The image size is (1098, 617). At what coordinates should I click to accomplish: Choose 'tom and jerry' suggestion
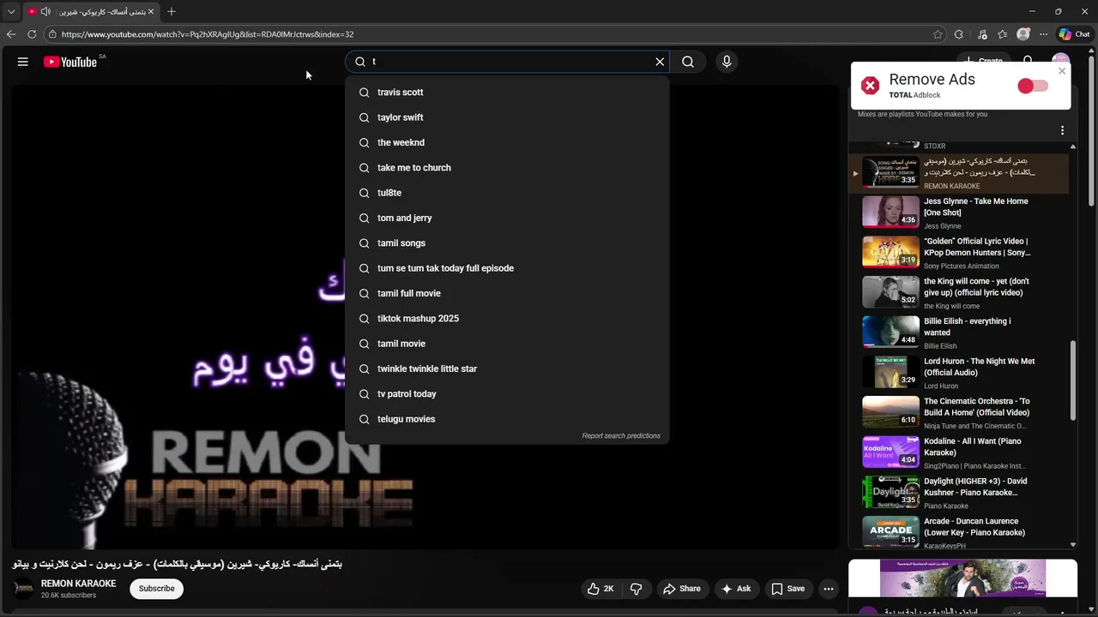506,218
